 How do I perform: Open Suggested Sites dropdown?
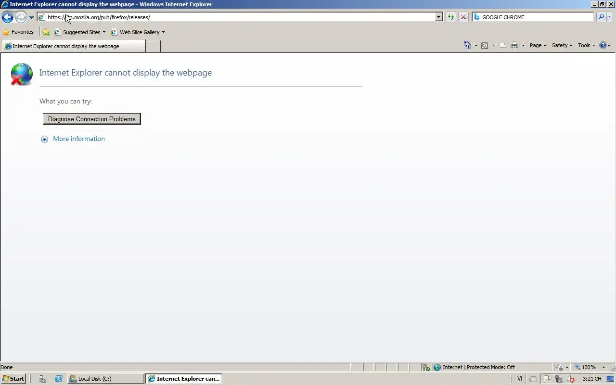(79, 32)
